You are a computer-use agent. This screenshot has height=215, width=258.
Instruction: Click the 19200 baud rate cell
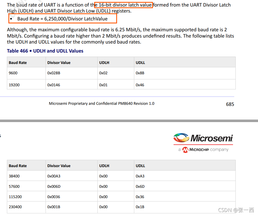click(x=26, y=85)
